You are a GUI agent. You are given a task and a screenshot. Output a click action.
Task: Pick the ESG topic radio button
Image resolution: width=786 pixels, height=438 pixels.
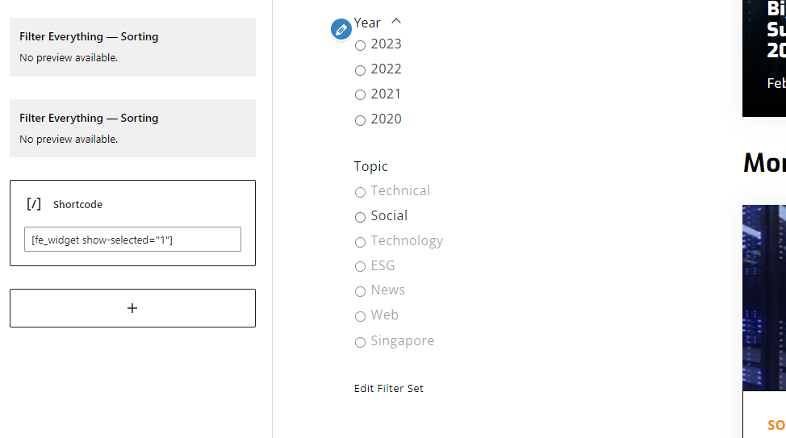click(360, 267)
